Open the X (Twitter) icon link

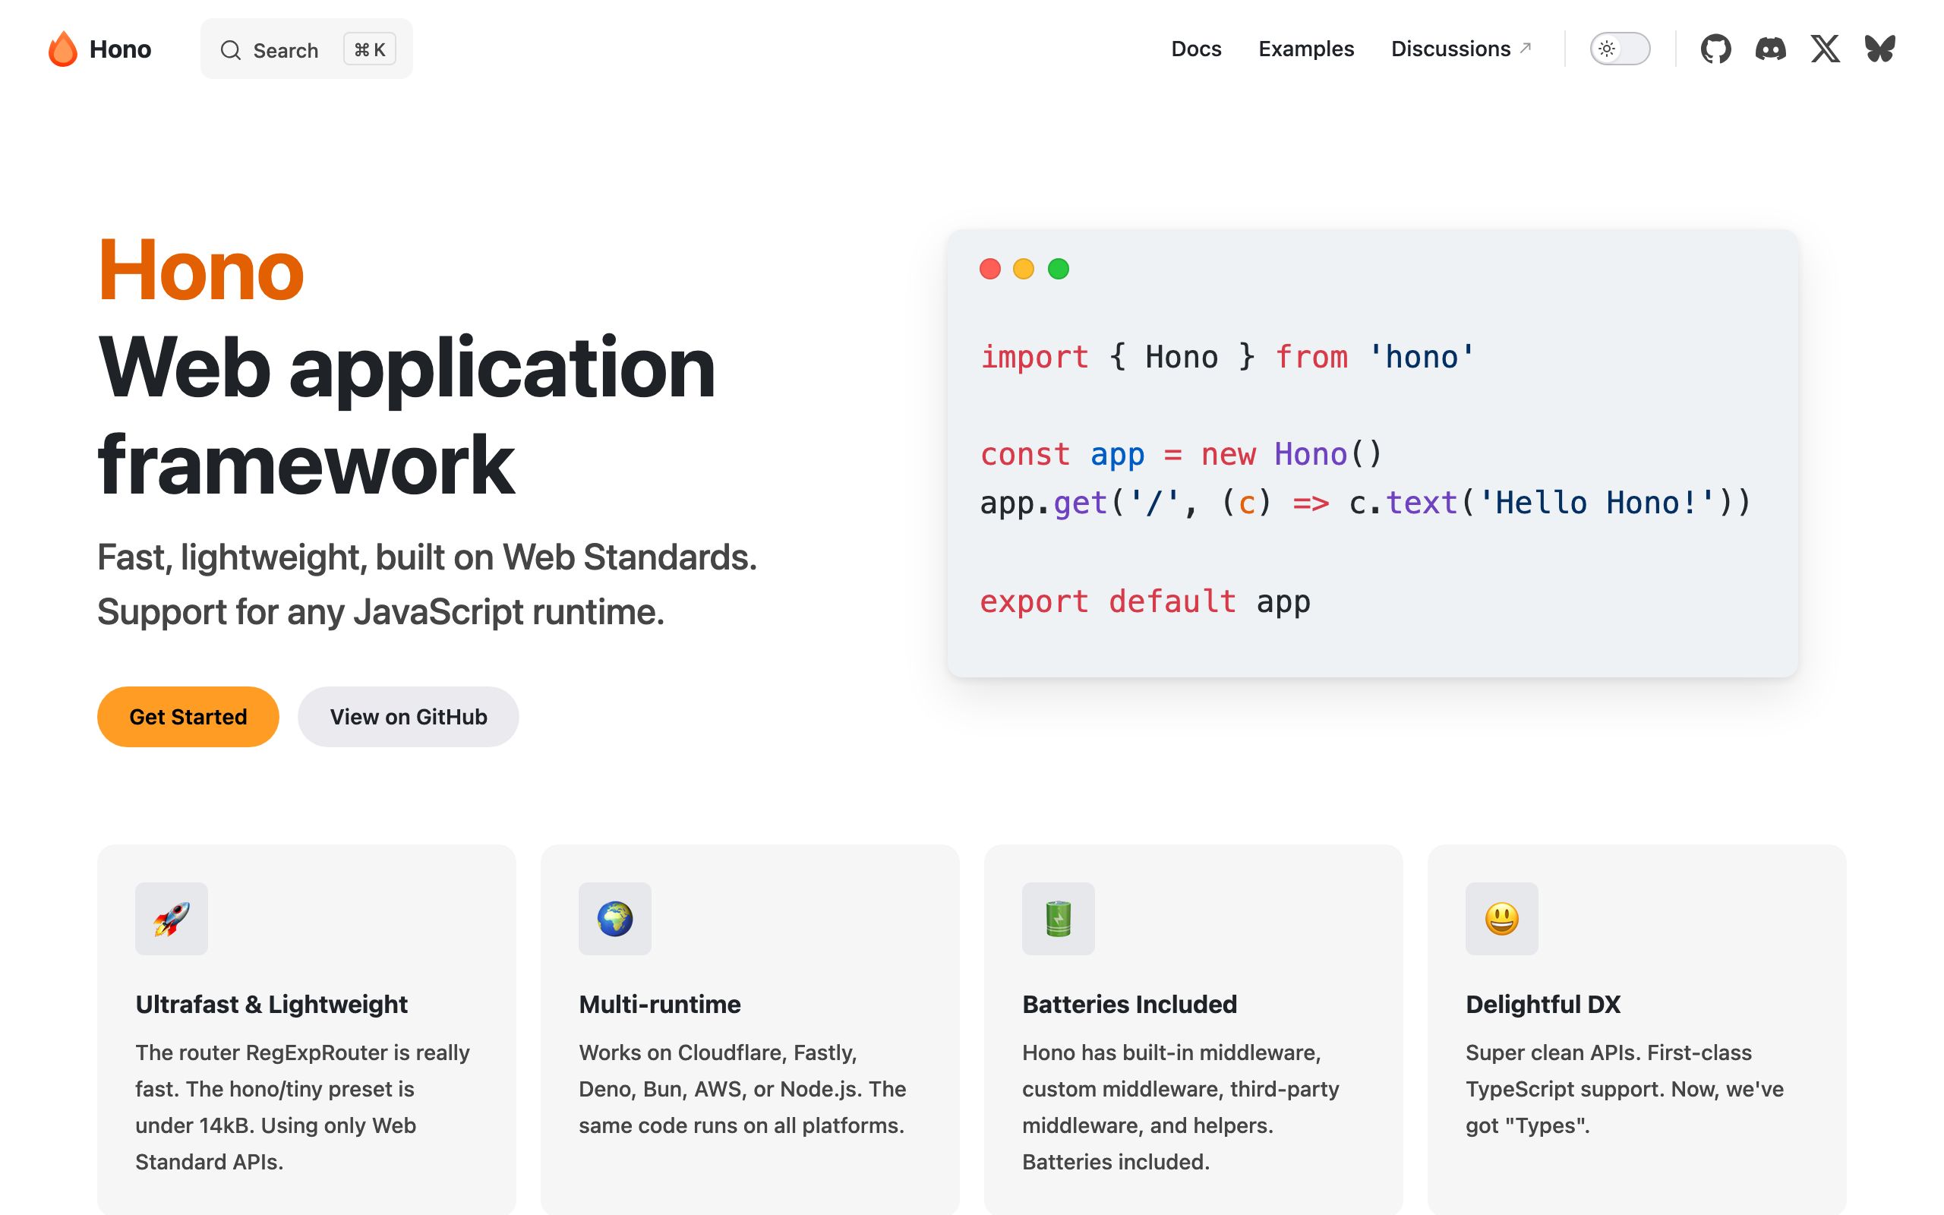coord(1824,49)
